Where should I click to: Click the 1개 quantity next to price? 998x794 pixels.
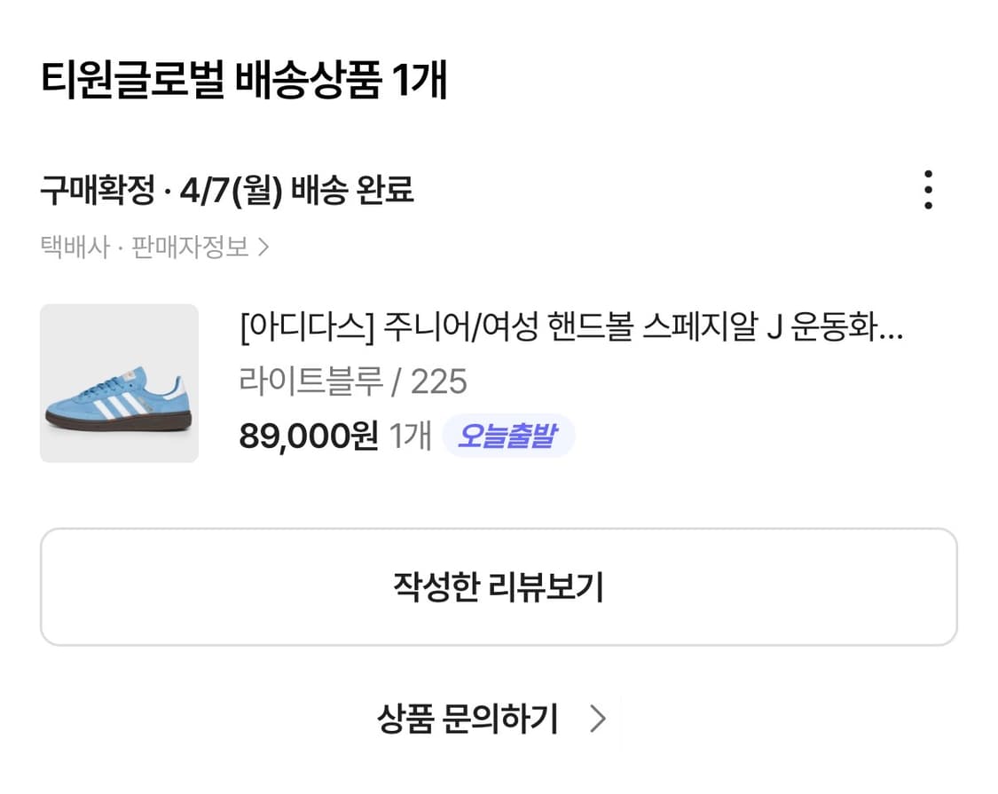(411, 436)
